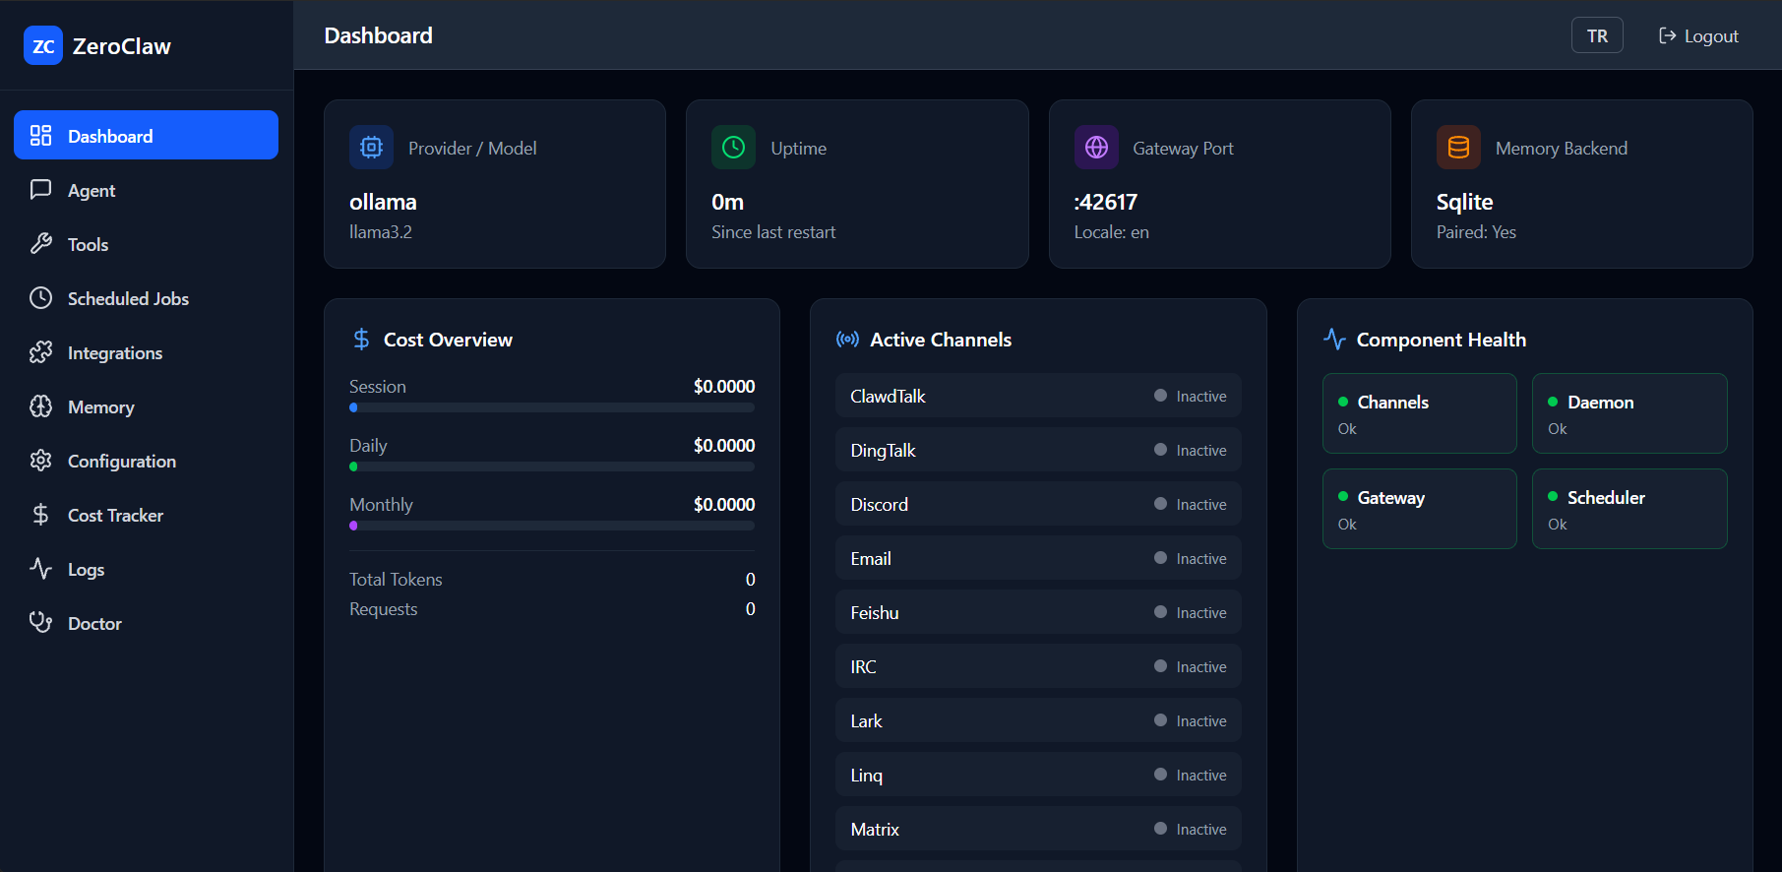The width and height of the screenshot is (1782, 872).
Task: Click the Daily cost progress bar
Action: (552, 467)
